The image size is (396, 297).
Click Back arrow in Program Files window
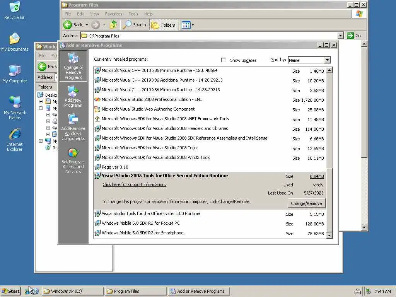(x=68, y=25)
